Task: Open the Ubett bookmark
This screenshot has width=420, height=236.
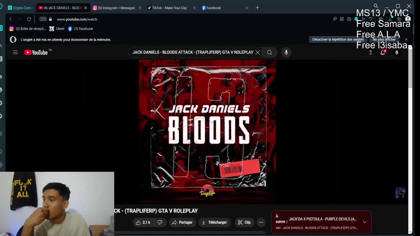Action: [x=57, y=29]
